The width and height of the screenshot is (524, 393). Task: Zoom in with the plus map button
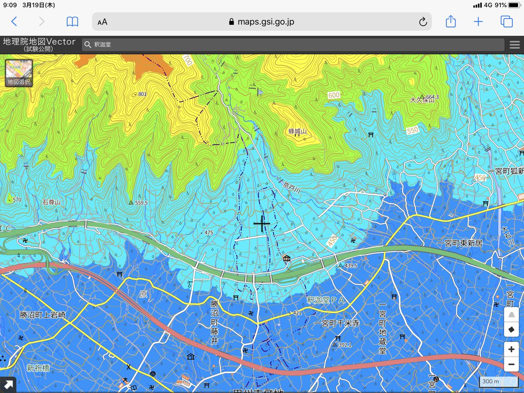511,350
